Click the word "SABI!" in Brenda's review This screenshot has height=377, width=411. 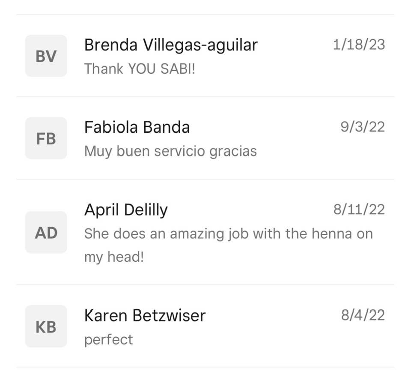[x=178, y=69]
